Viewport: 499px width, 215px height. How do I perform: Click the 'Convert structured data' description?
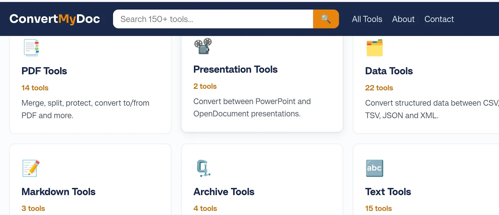tap(432, 109)
